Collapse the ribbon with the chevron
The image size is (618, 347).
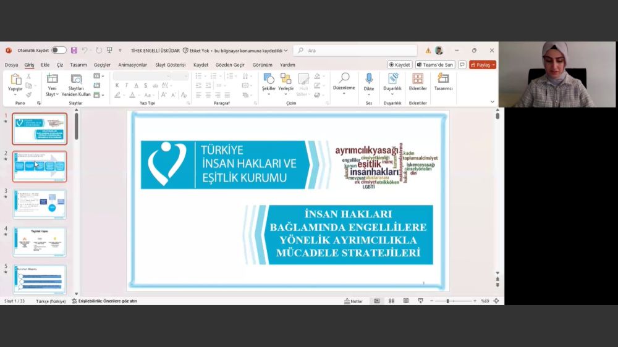click(493, 102)
